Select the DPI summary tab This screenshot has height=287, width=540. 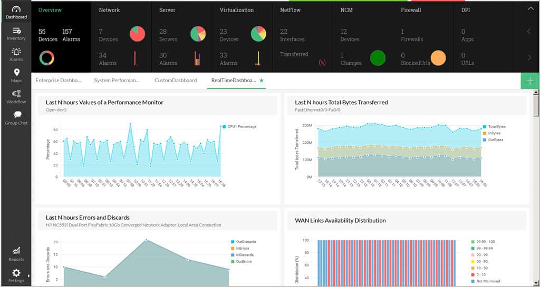tap(466, 10)
